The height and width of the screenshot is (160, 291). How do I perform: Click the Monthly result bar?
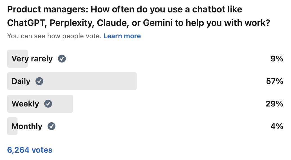12,126
